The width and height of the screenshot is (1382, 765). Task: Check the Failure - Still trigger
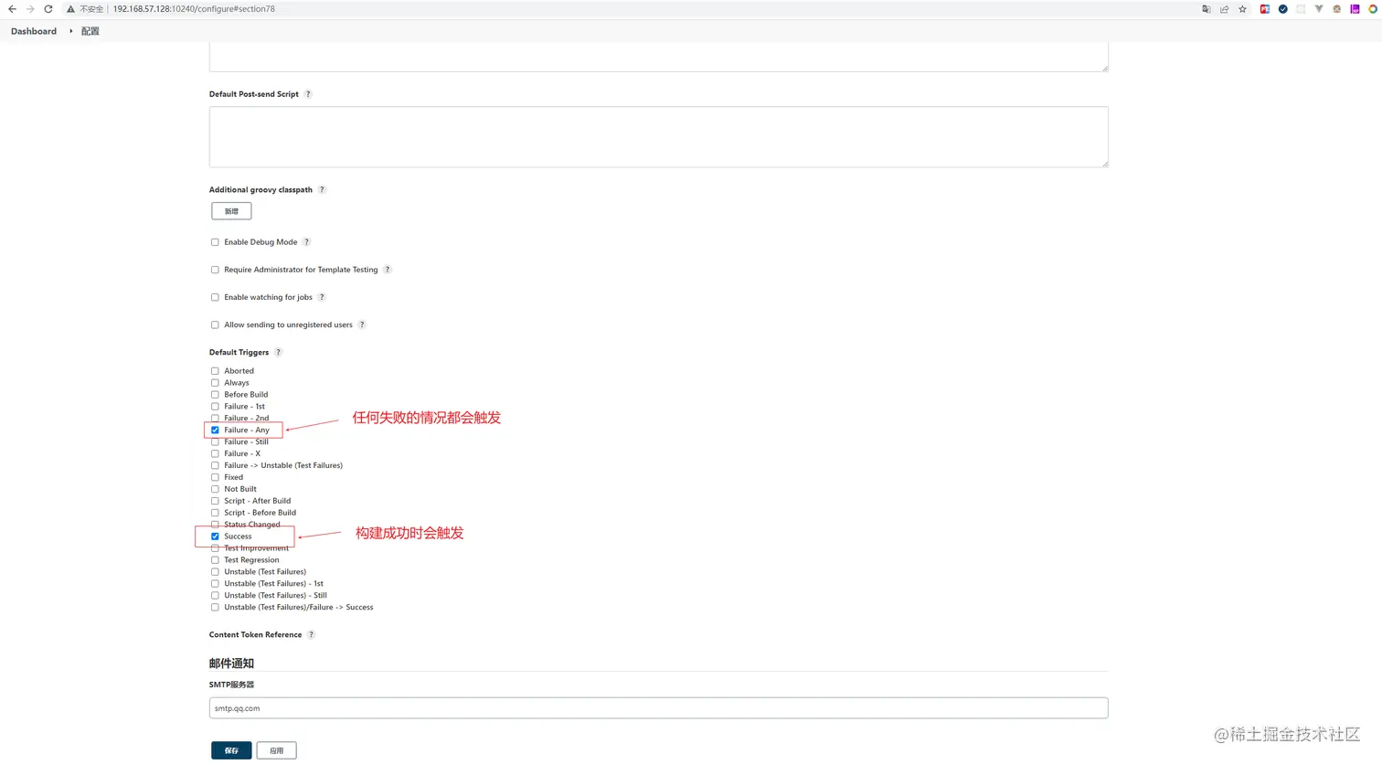[215, 441]
